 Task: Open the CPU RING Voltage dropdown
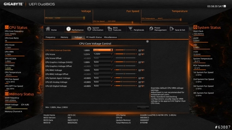pyautogui.click(x=103, y=70)
